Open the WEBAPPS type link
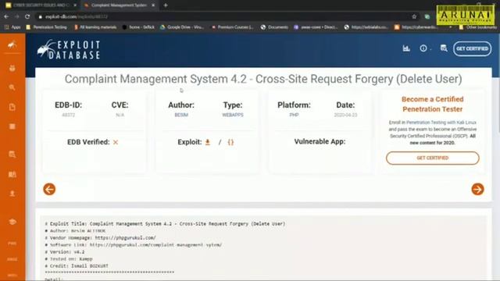 (233, 115)
